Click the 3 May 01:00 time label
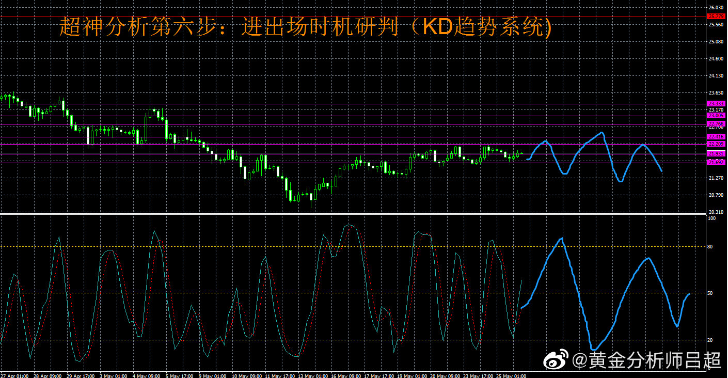This screenshot has height=378, width=728. tap(114, 375)
